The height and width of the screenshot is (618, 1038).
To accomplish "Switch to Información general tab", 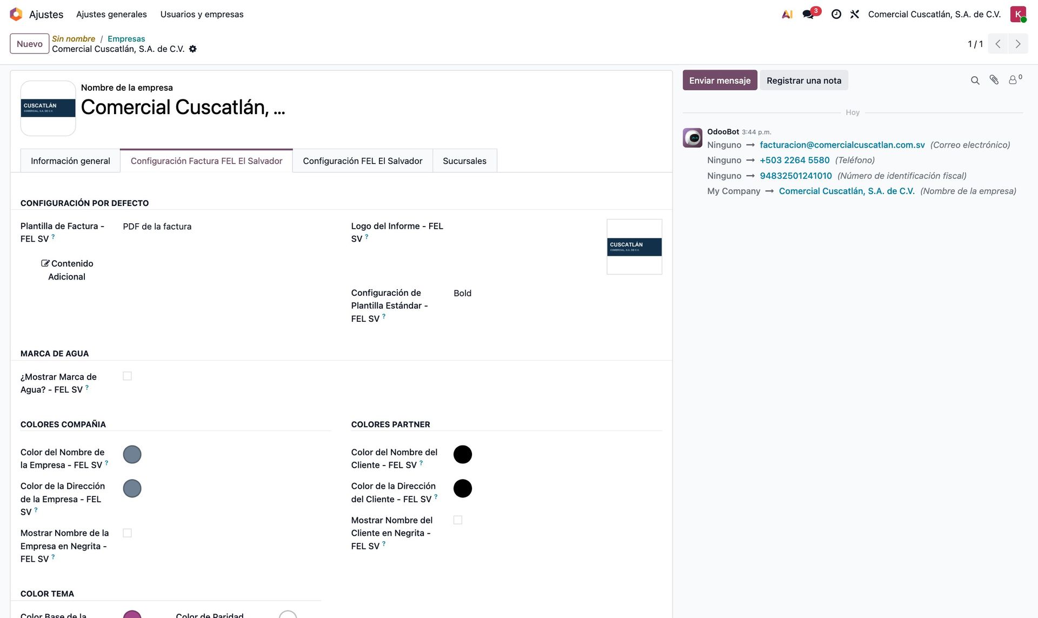I will pyautogui.click(x=70, y=161).
